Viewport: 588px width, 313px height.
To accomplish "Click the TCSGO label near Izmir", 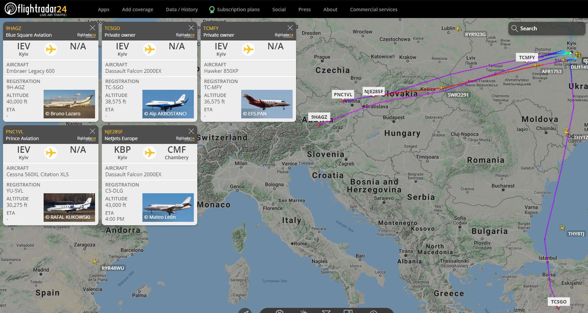I will pyautogui.click(x=559, y=302).
